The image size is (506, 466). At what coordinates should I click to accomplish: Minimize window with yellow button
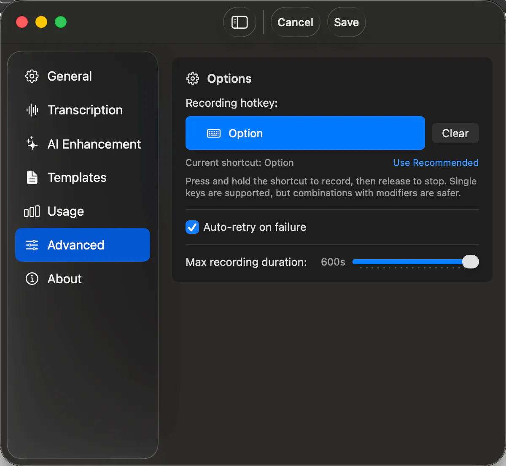(x=41, y=22)
